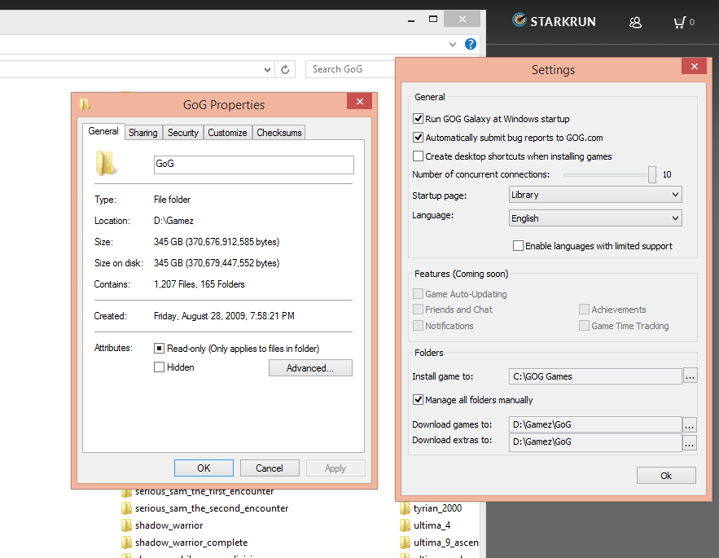The height and width of the screenshot is (558, 719).
Task: Switch to the General tab
Action: point(103,131)
